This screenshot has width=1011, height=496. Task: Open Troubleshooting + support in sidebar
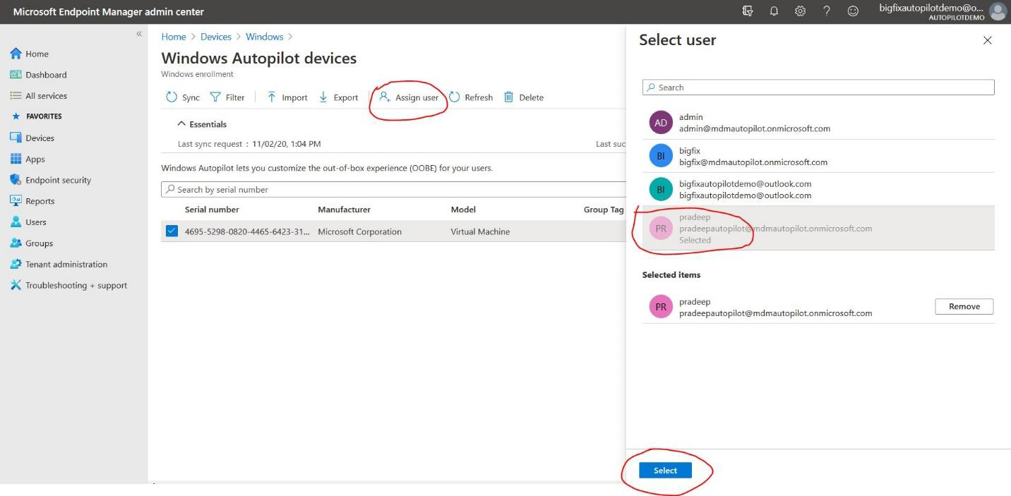68,286
